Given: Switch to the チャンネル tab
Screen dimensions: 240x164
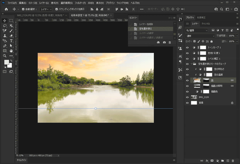Looking at the screenshot, I should pyautogui.click(x=206, y=24).
